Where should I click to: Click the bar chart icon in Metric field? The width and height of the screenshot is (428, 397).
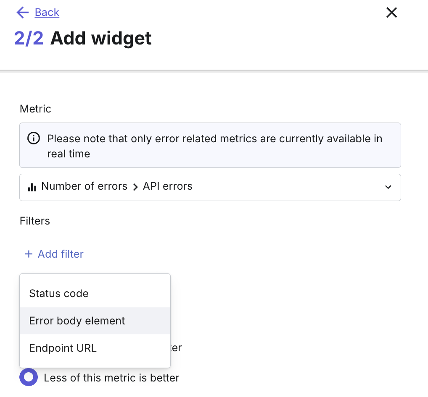(32, 187)
